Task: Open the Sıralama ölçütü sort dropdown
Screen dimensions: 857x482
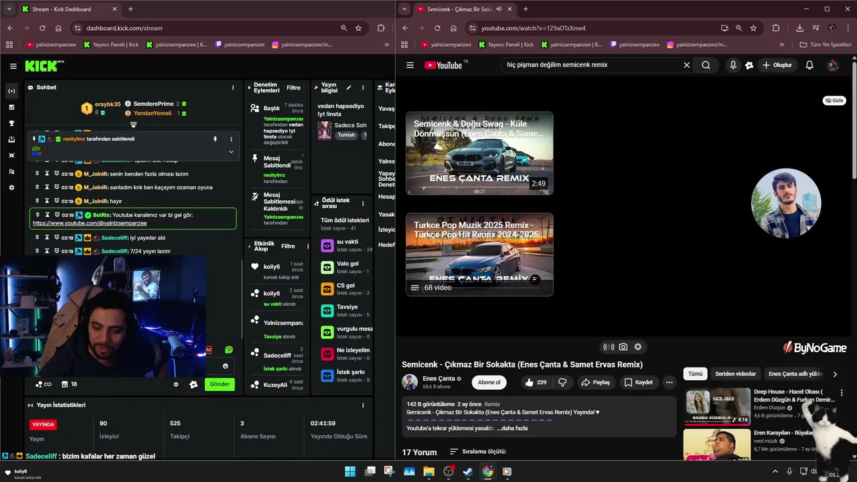Action: (478, 452)
